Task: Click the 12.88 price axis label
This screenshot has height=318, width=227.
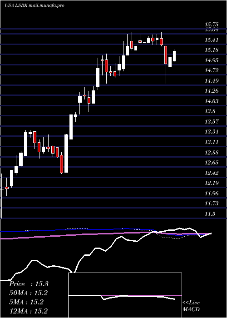Action: (212, 152)
